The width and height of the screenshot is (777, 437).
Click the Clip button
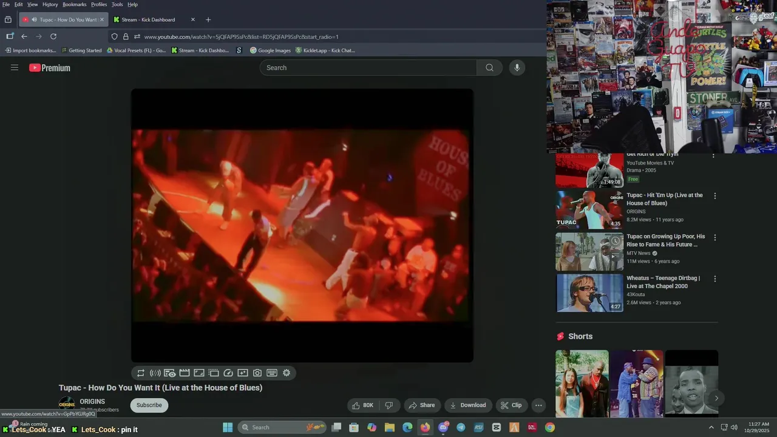511,405
